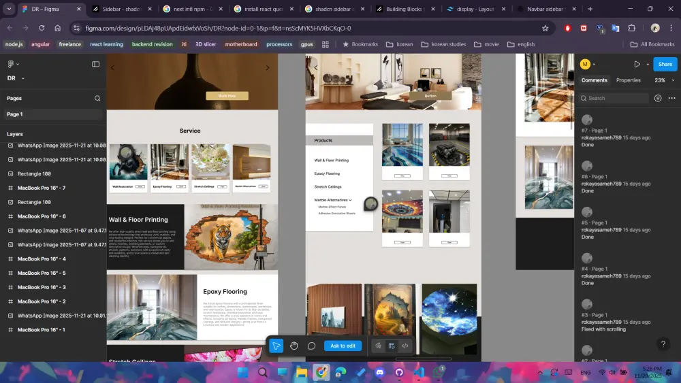Open browser extensions puzzle icon
The image size is (681, 383).
point(632,28)
